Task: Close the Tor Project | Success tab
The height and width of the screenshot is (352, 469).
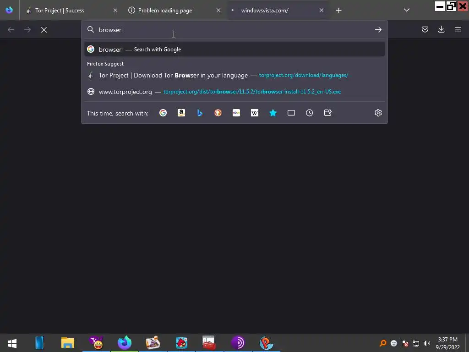Action: [115, 10]
